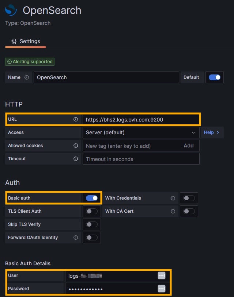The image size is (234, 297).
Task: Click the HTTP section heading
Action: (x=14, y=104)
